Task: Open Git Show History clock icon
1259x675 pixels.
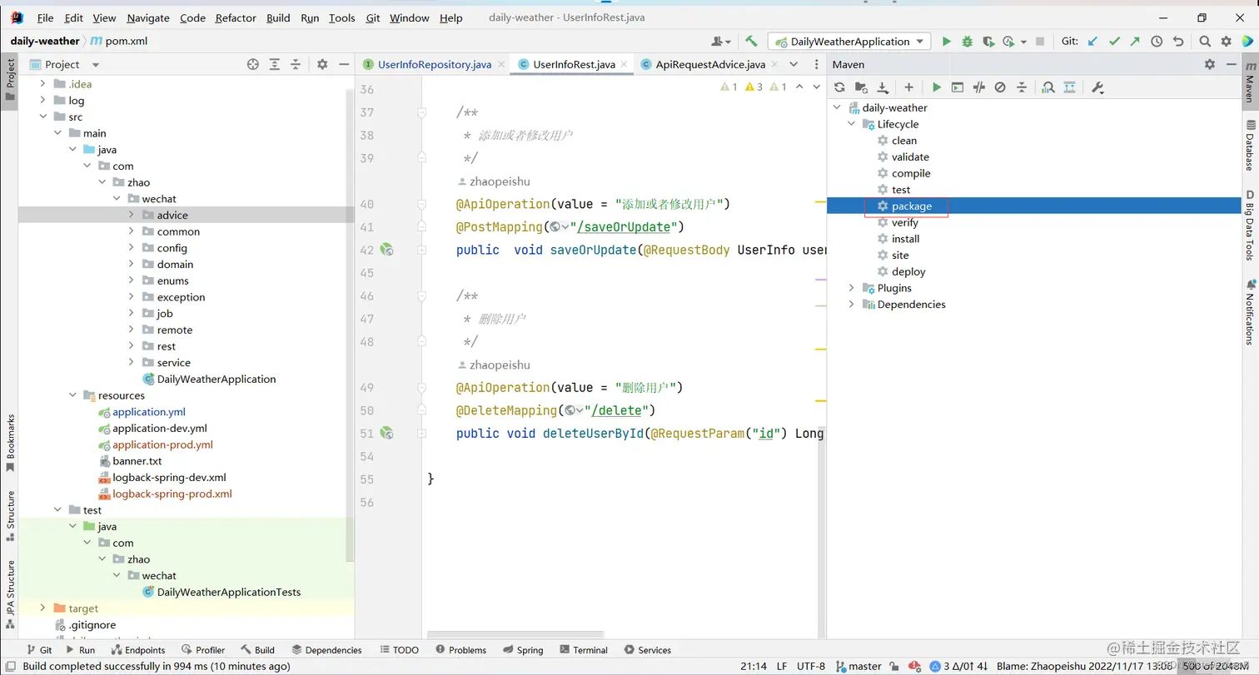Action: [x=1157, y=41]
